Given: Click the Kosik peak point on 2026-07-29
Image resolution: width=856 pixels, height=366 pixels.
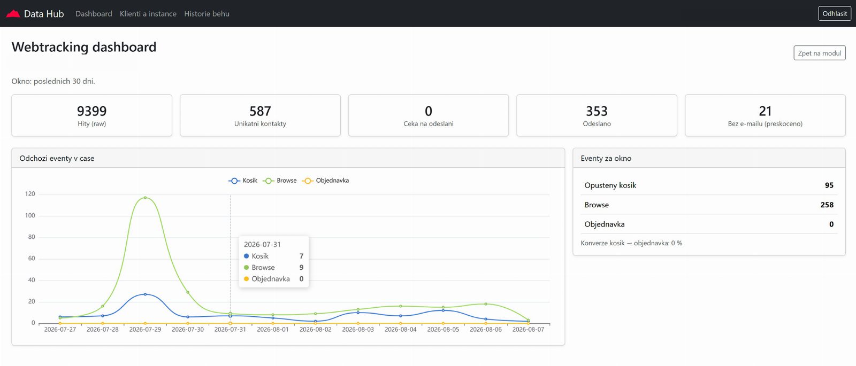Looking at the screenshot, I should click(145, 294).
